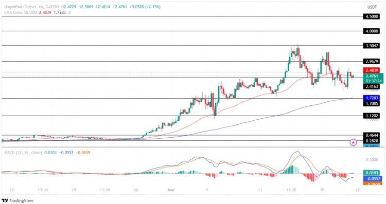Screen dimensions: 386x204
Task: Click blue -0.0557 tag on MACD scale
Action: [372, 179]
